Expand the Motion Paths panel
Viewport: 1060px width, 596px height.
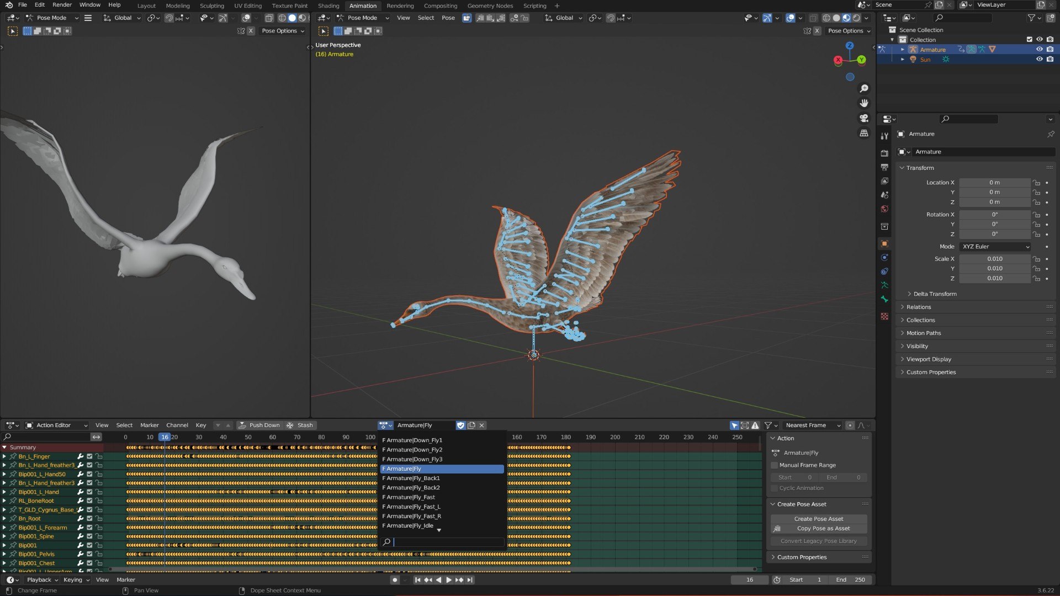924,333
